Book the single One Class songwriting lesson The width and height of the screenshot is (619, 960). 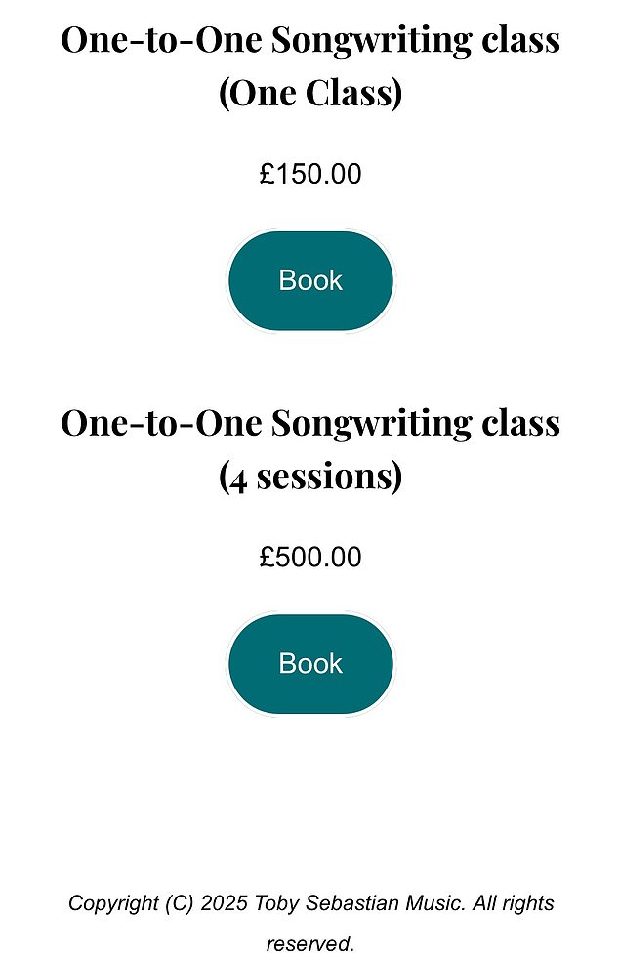pyautogui.click(x=310, y=280)
